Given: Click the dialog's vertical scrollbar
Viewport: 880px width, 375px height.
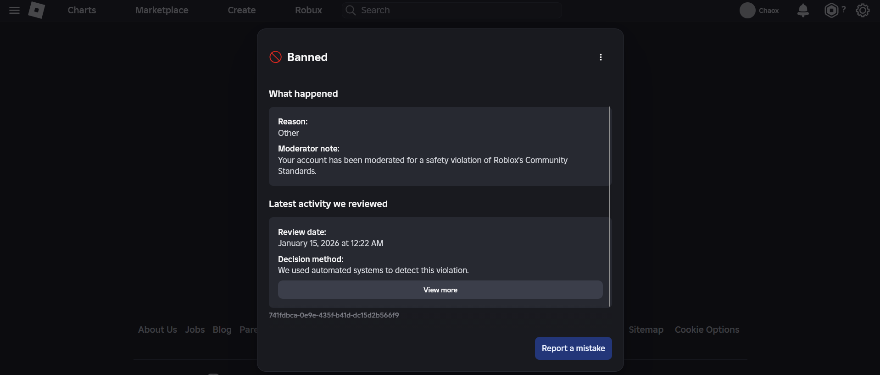Looking at the screenshot, I should tap(610, 207).
